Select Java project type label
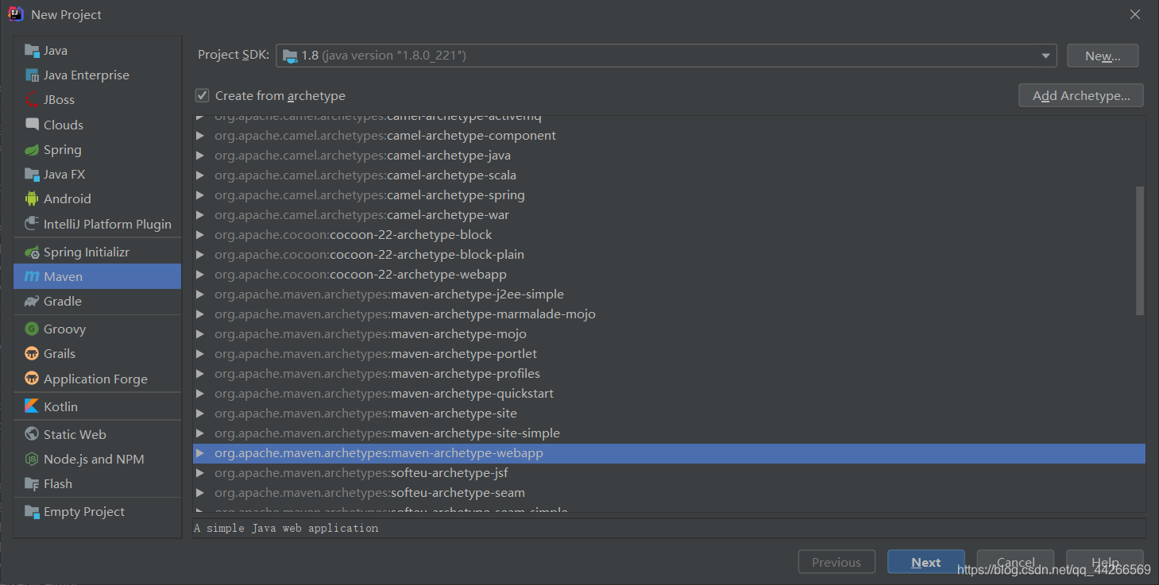The width and height of the screenshot is (1159, 585). click(56, 50)
